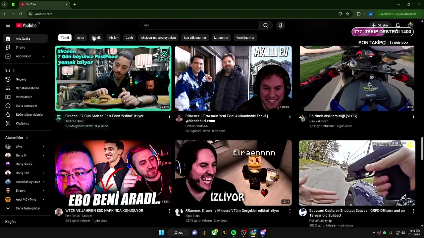
Task: Reload the page in Chrome toolbar
Action: (21, 14)
